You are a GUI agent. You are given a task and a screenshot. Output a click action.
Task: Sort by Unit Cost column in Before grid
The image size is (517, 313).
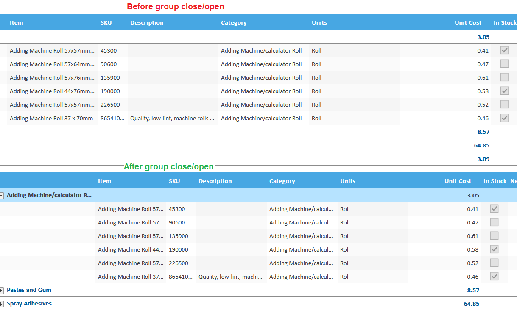coord(468,23)
